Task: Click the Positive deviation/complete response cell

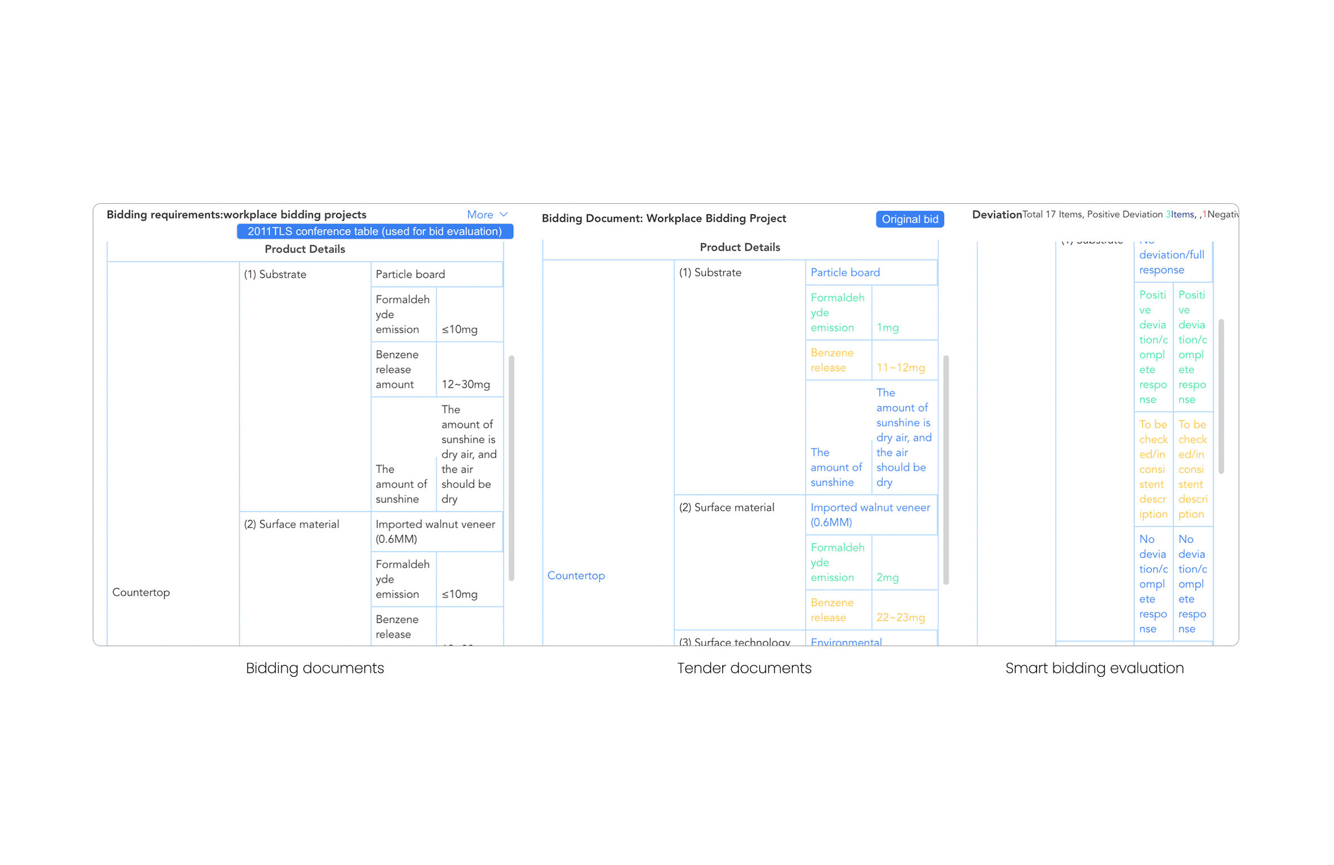Action: tap(1153, 347)
